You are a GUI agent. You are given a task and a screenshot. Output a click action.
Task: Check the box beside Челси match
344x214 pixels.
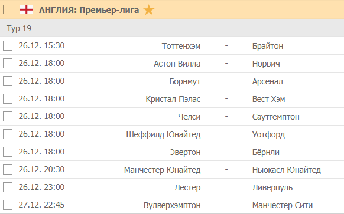click(x=8, y=117)
